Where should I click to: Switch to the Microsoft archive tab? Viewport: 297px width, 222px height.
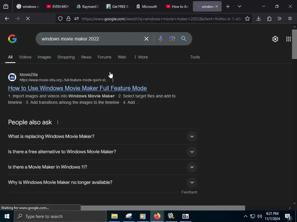(x=147, y=6)
